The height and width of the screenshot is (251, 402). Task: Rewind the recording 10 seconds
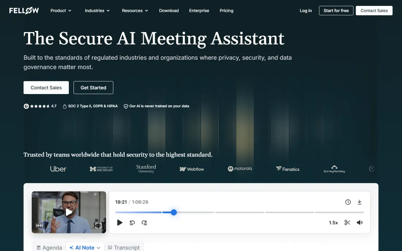click(x=132, y=223)
